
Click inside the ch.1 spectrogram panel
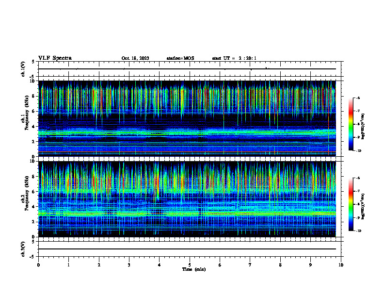tap(187, 118)
